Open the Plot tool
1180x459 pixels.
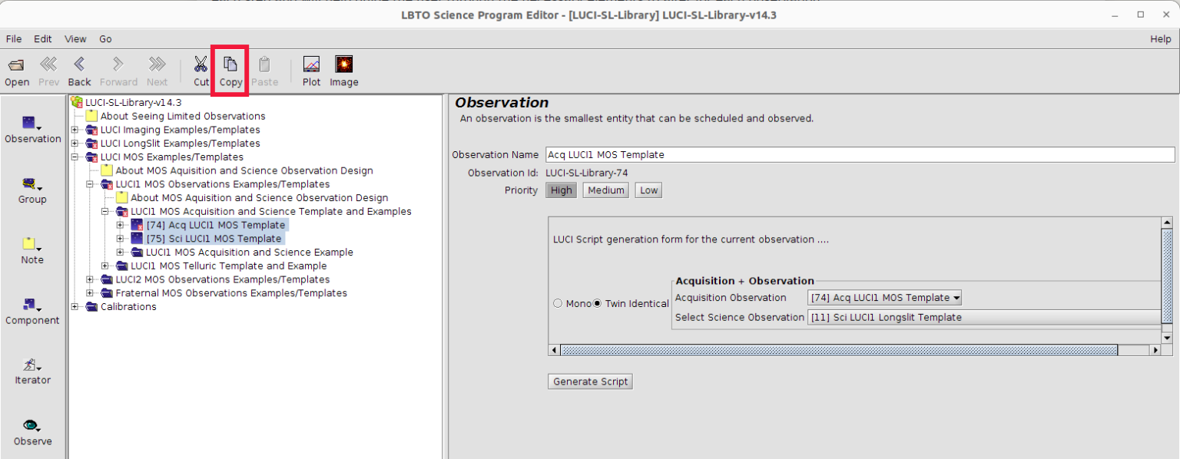311,65
